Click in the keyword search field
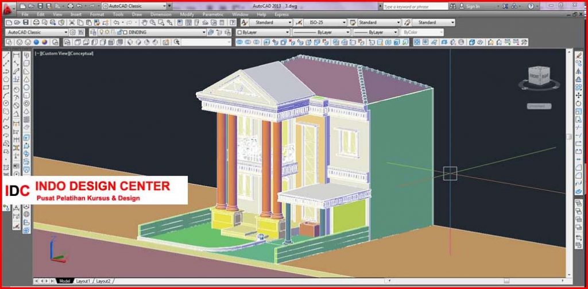588x289 pixels. pyautogui.click(x=415, y=6)
